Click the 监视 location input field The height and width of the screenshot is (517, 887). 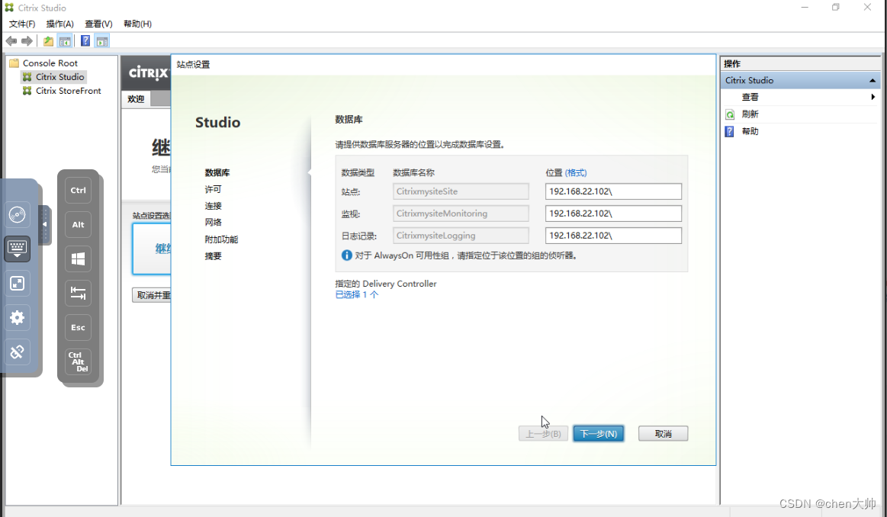[x=613, y=214]
